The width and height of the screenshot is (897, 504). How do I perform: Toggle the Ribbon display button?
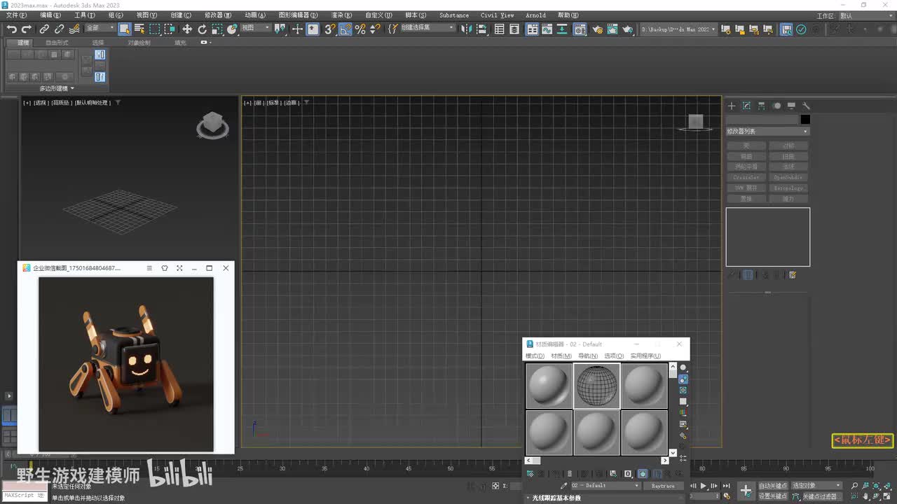click(533, 29)
